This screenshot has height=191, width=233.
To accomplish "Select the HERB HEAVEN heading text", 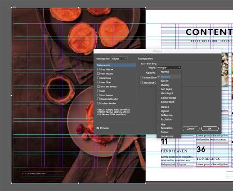I will (174, 151).
